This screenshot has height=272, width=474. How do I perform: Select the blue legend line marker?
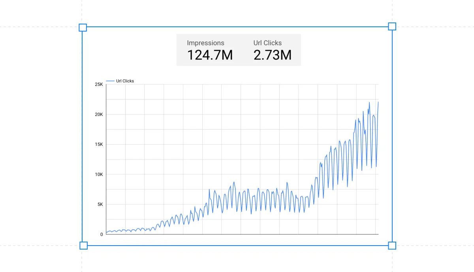[x=110, y=81]
